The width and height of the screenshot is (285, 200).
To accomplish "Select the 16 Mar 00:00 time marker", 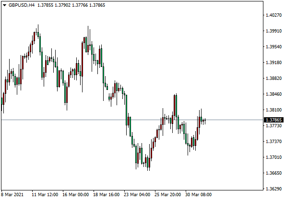I will coord(76,195).
